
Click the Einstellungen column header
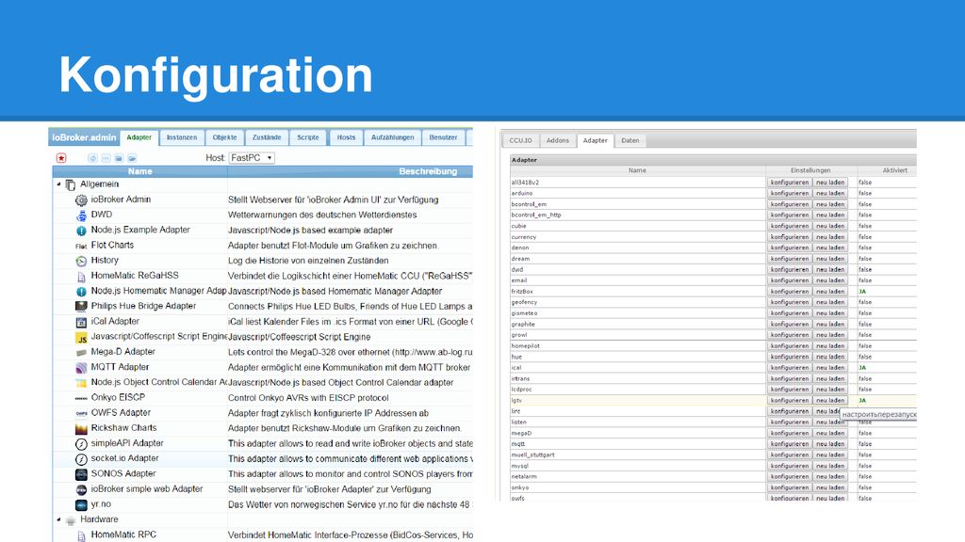pyautogui.click(x=810, y=171)
